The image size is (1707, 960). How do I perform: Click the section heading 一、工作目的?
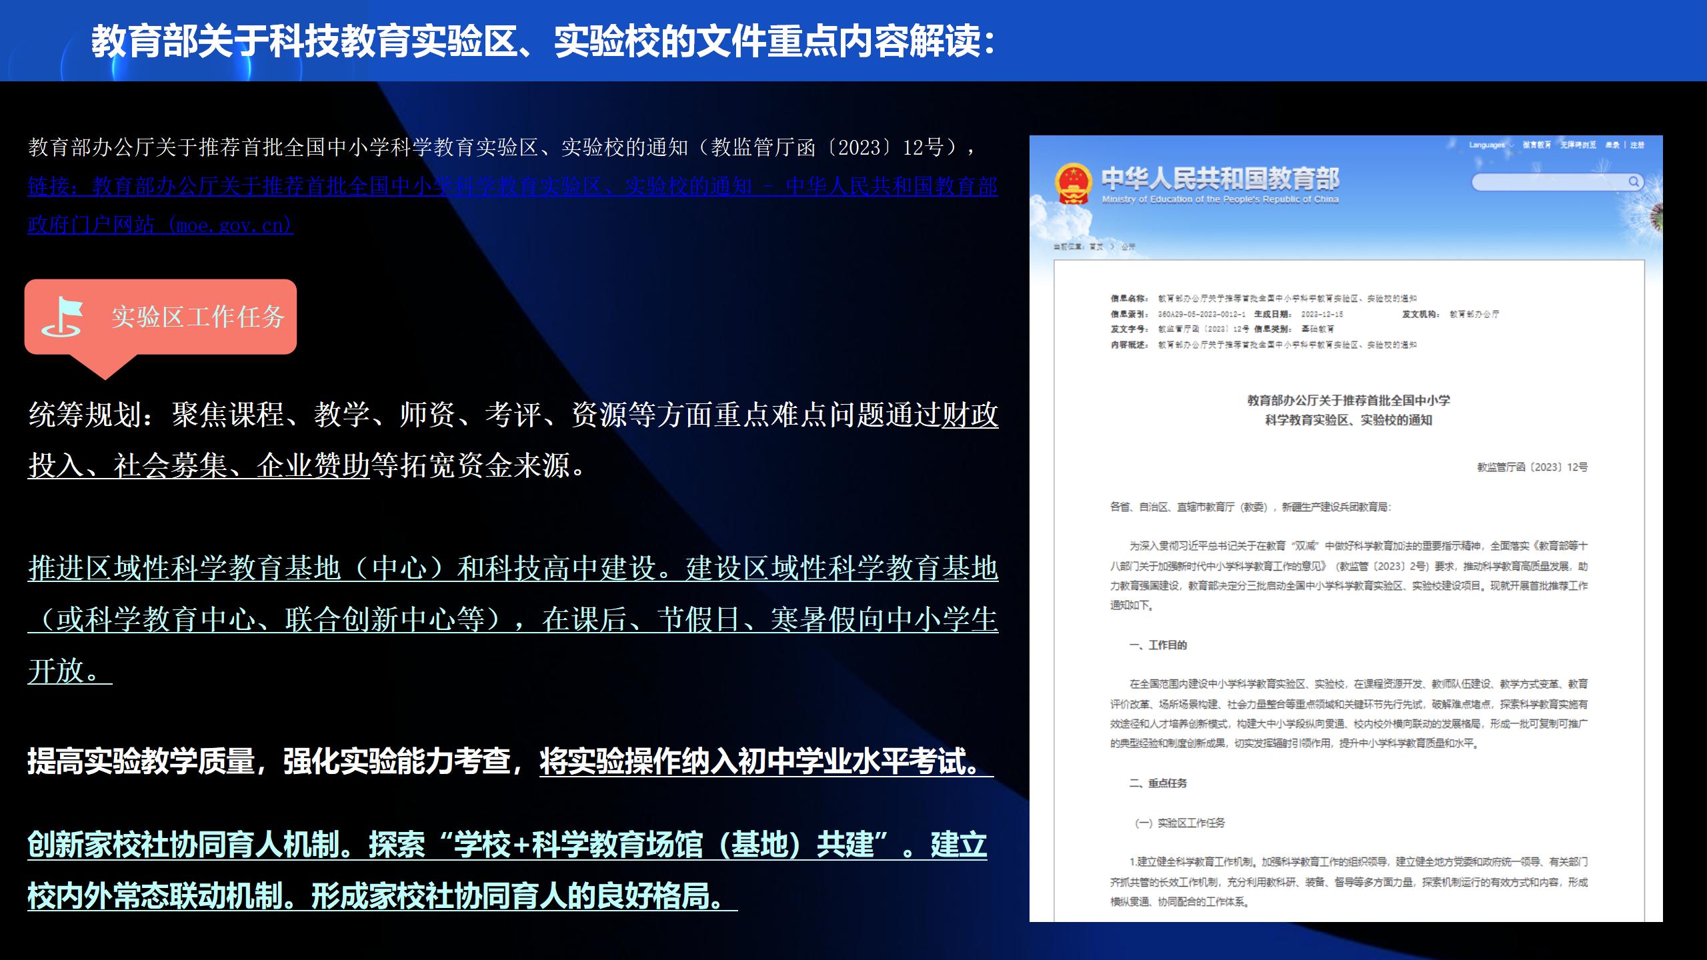pyautogui.click(x=1158, y=645)
